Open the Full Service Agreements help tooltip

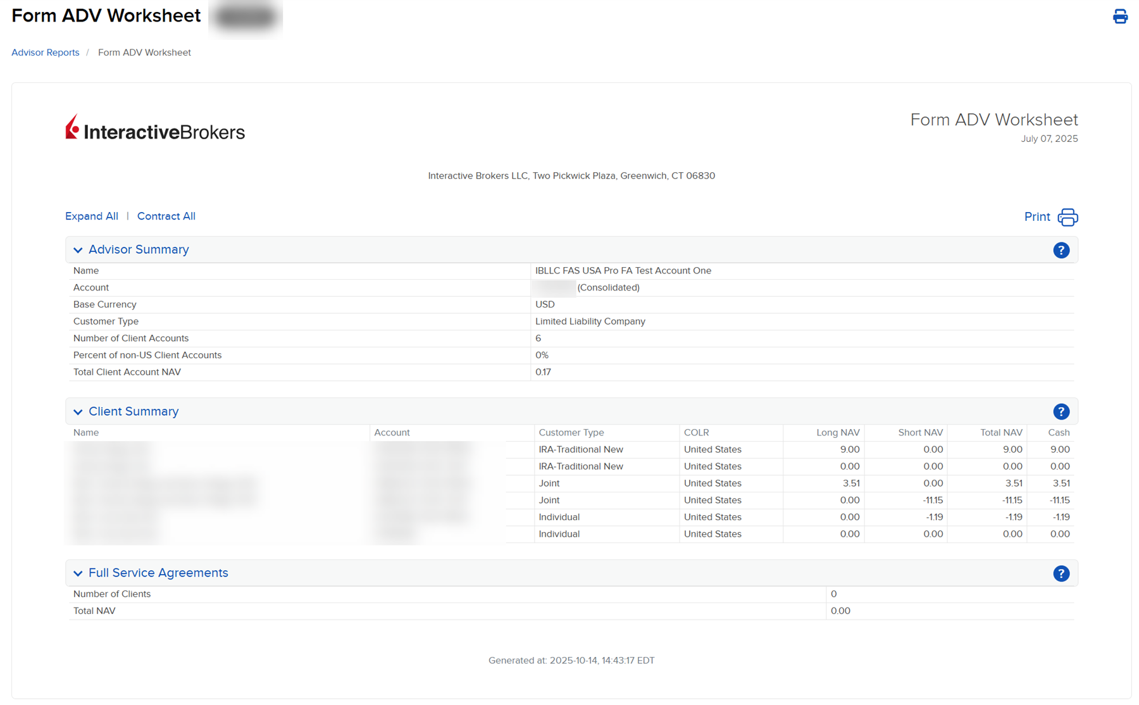click(x=1061, y=573)
